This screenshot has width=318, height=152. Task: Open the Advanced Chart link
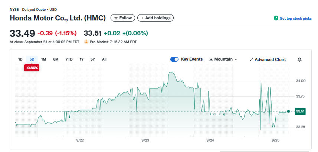(x=268, y=59)
